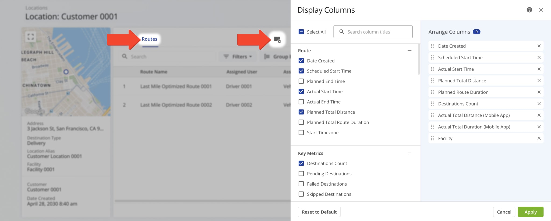The image size is (551, 221).
Task: Remove Planned Route Duration from Arrange Columns
Action: point(539,92)
